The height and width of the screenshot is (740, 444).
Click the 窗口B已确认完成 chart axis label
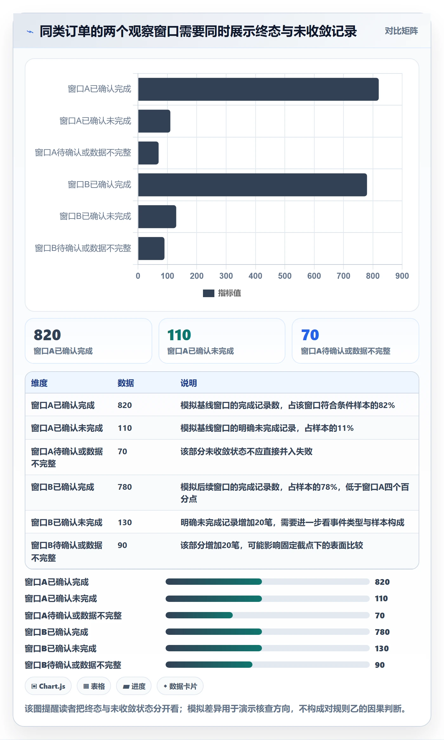(99, 185)
